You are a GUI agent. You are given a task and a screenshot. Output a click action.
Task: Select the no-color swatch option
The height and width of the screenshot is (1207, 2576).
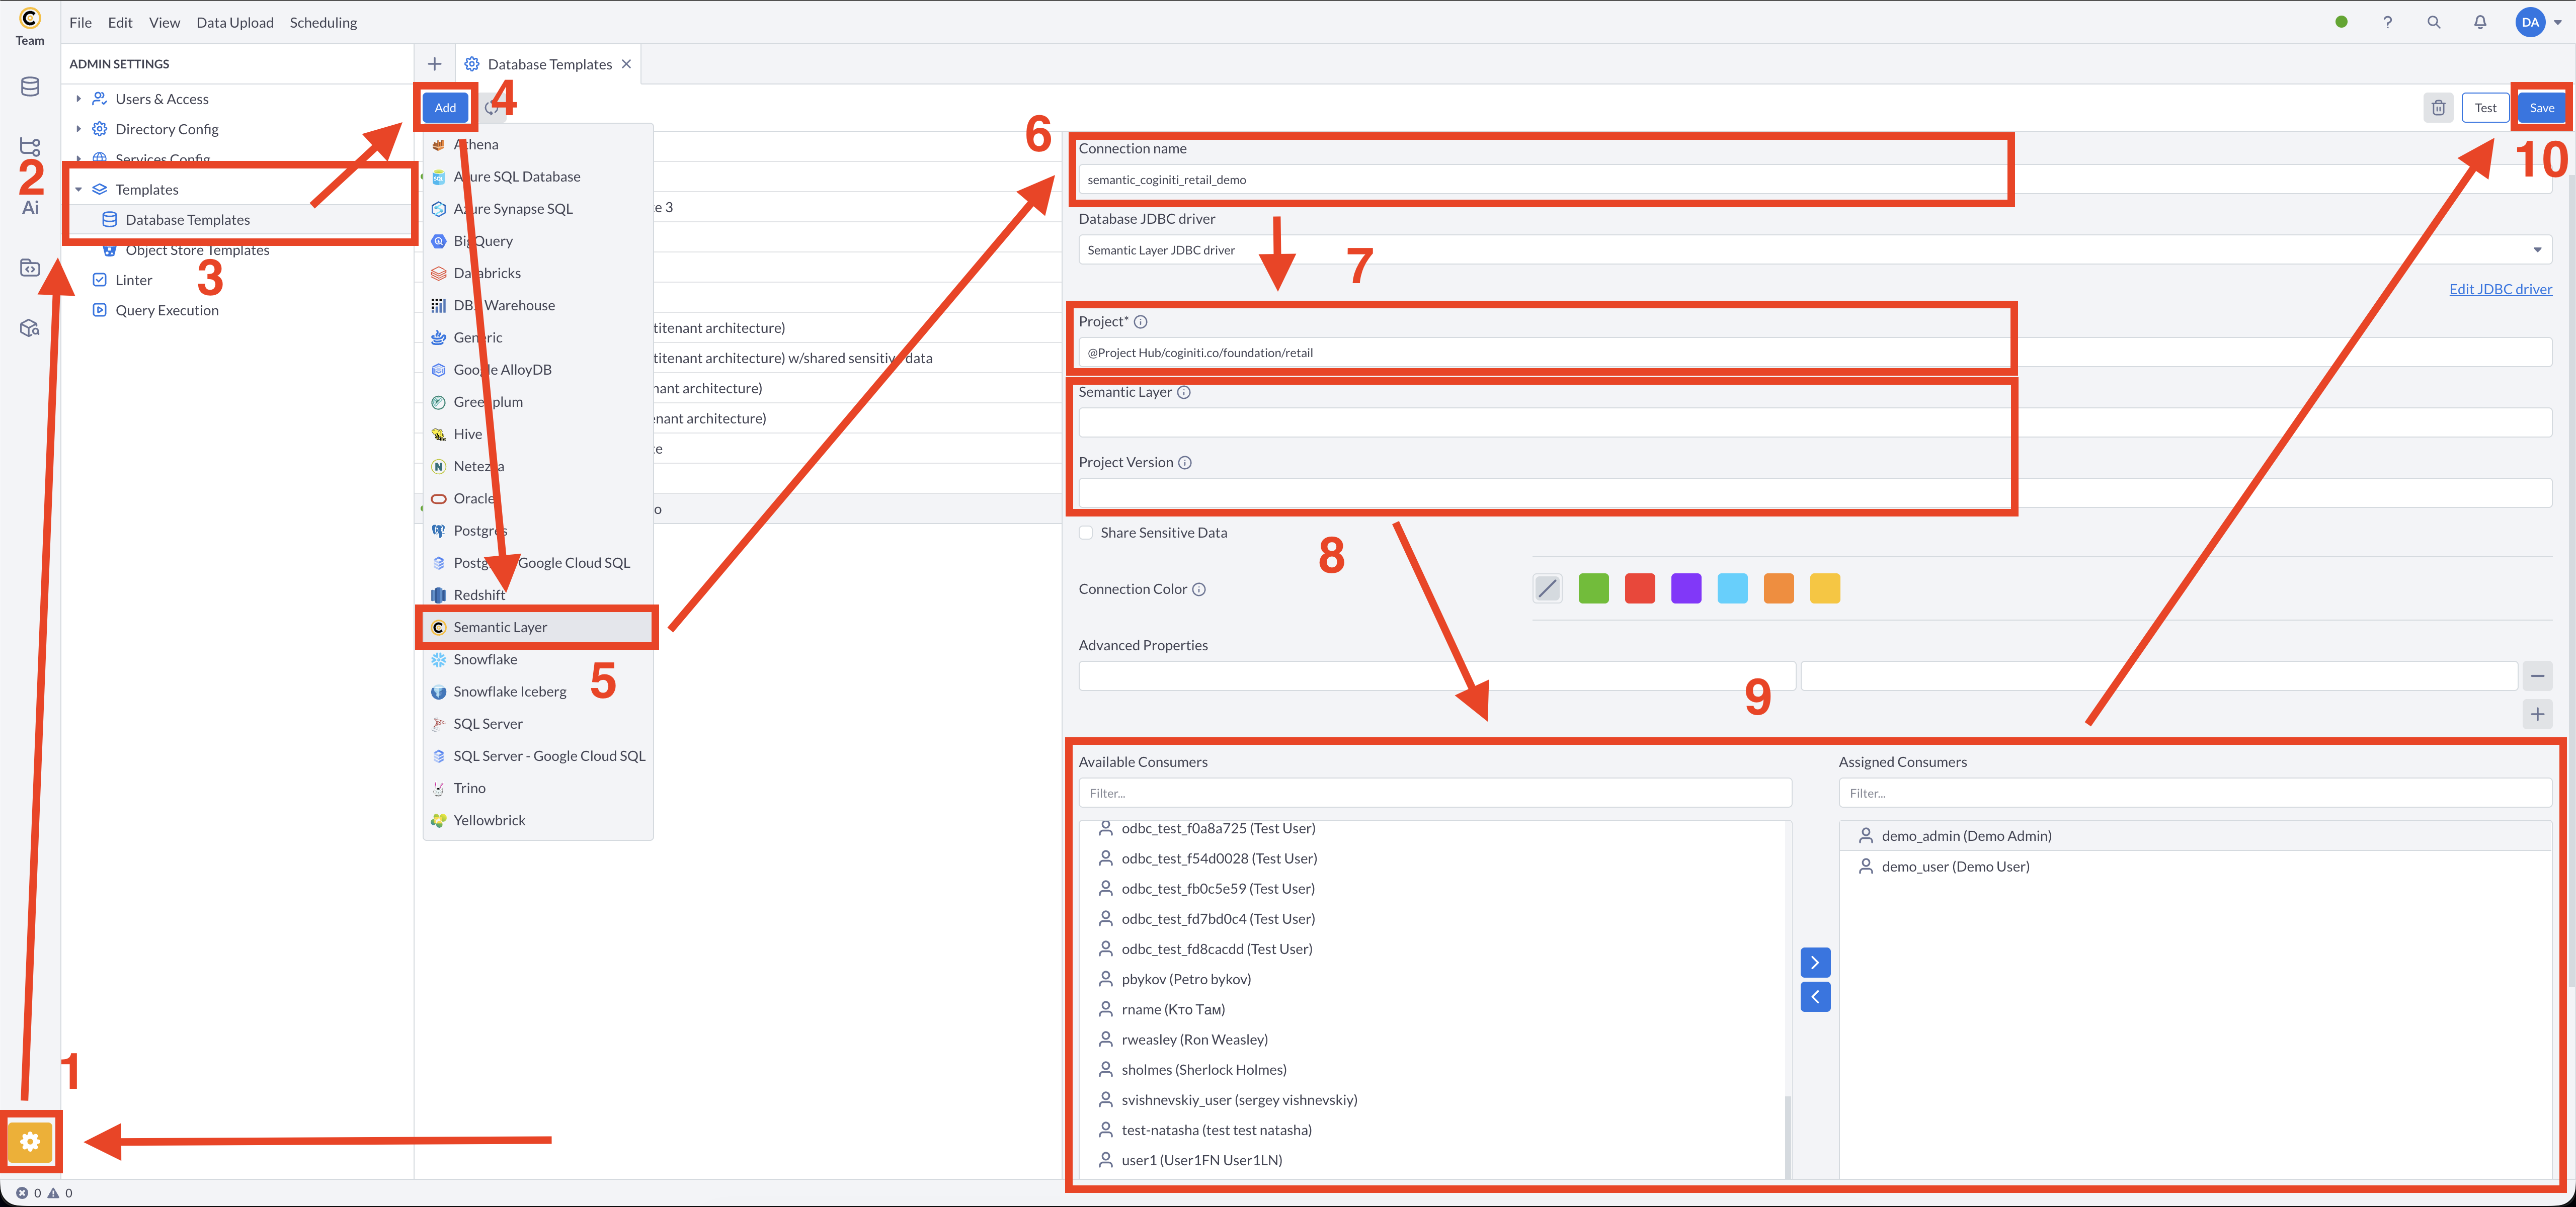(1547, 588)
